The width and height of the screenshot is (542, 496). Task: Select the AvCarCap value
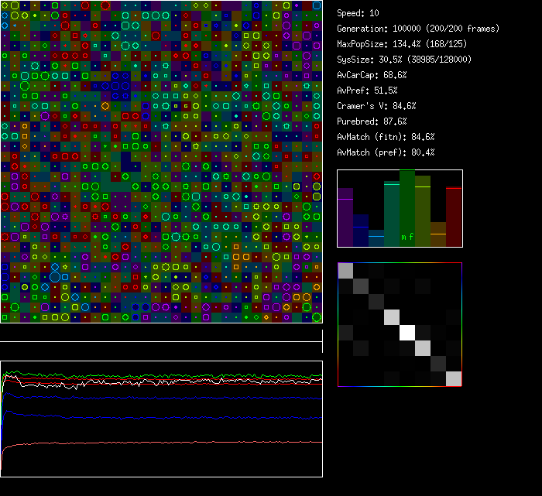pyautogui.click(x=372, y=75)
